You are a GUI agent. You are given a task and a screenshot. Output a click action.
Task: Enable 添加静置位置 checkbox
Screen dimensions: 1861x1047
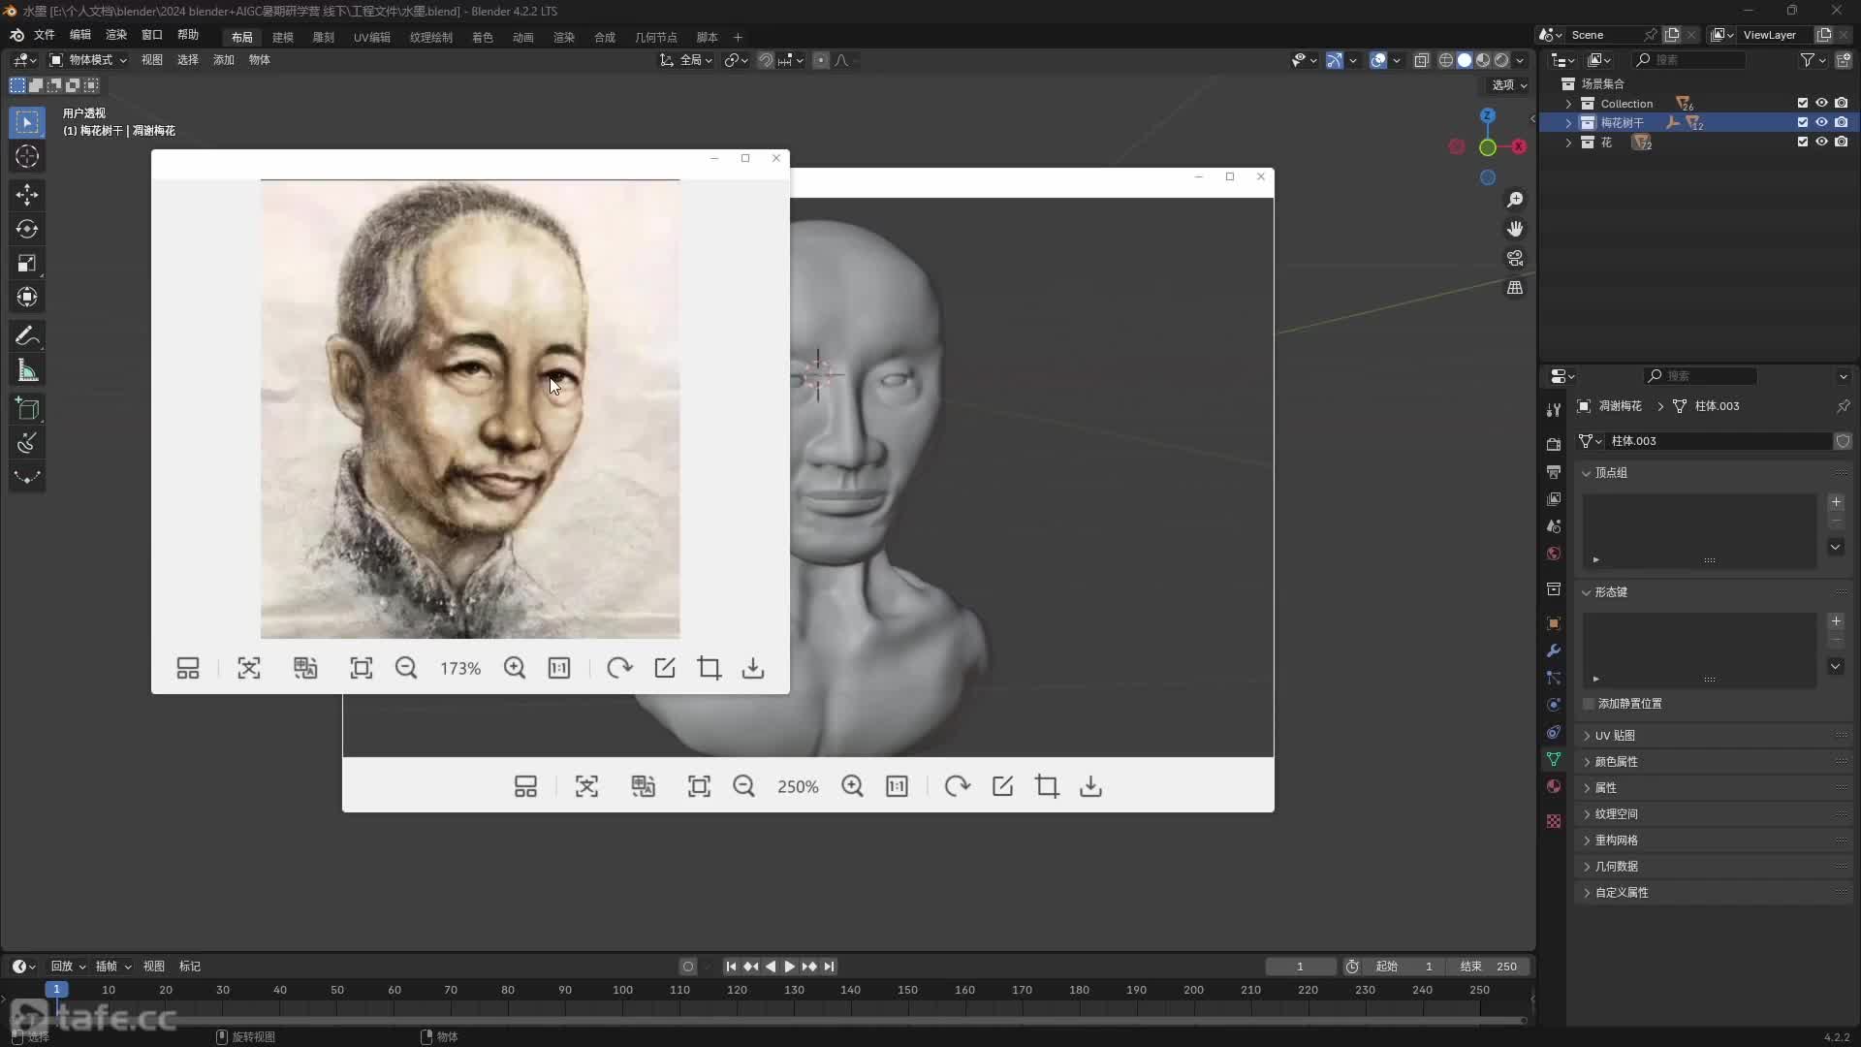click(x=1589, y=704)
